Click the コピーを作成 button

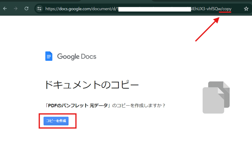56,121
